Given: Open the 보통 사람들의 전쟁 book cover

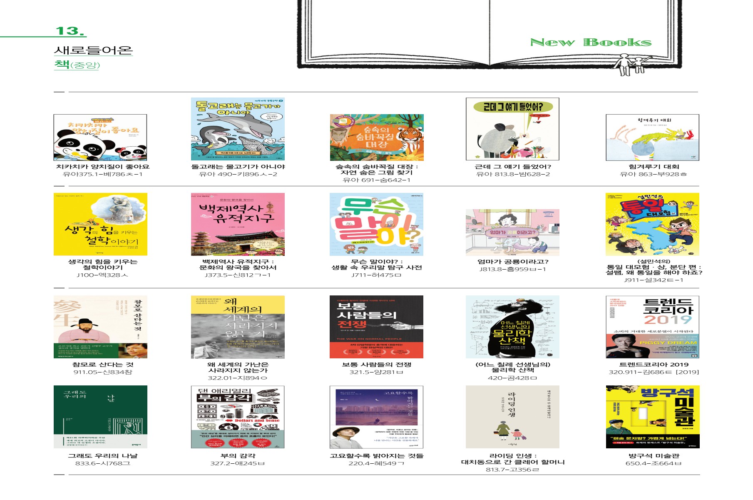Looking at the screenshot, I should [x=376, y=327].
